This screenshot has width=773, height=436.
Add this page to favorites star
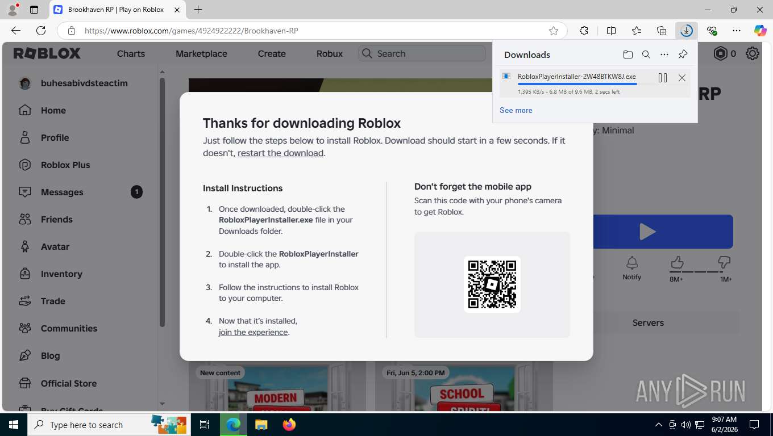coord(554,31)
